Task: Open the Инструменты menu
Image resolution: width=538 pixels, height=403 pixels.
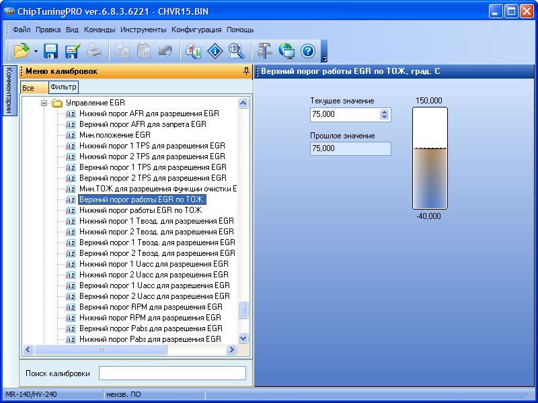Action: (143, 30)
